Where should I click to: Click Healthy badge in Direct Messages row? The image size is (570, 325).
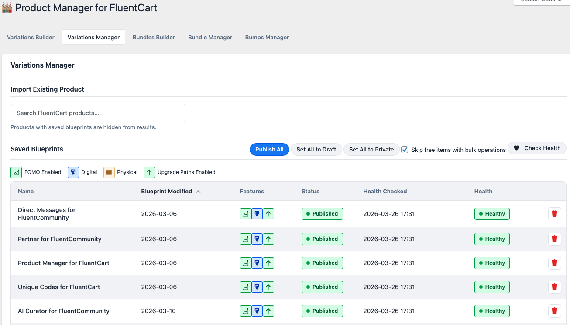click(x=492, y=214)
